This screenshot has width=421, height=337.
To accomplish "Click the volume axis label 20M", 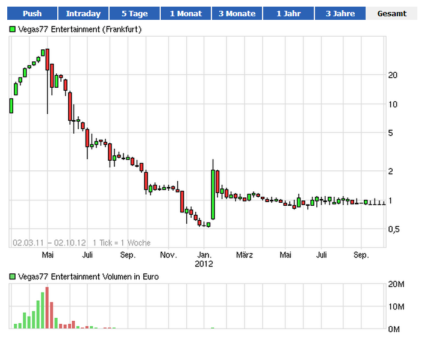I will click(396, 284).
